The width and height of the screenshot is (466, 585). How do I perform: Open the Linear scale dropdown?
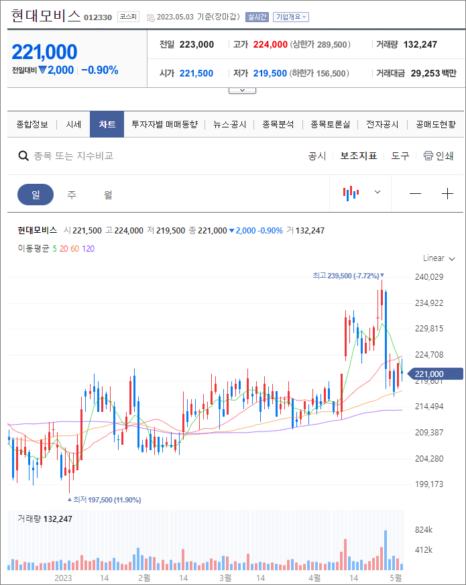point(439,258)
